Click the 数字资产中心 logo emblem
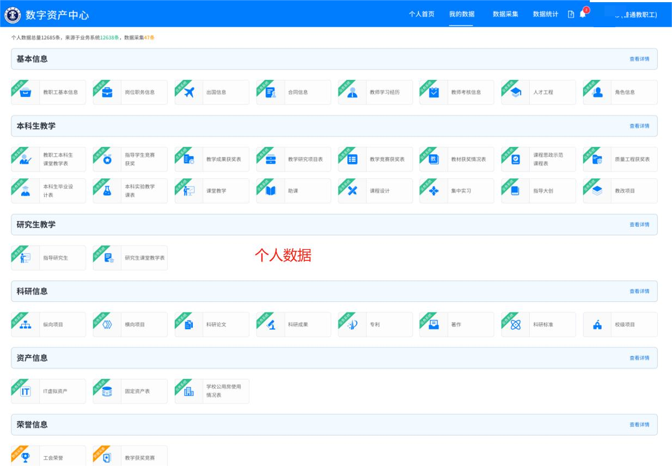Image resolution: width=672 pixels, height=466 pixels. [11, 15]
